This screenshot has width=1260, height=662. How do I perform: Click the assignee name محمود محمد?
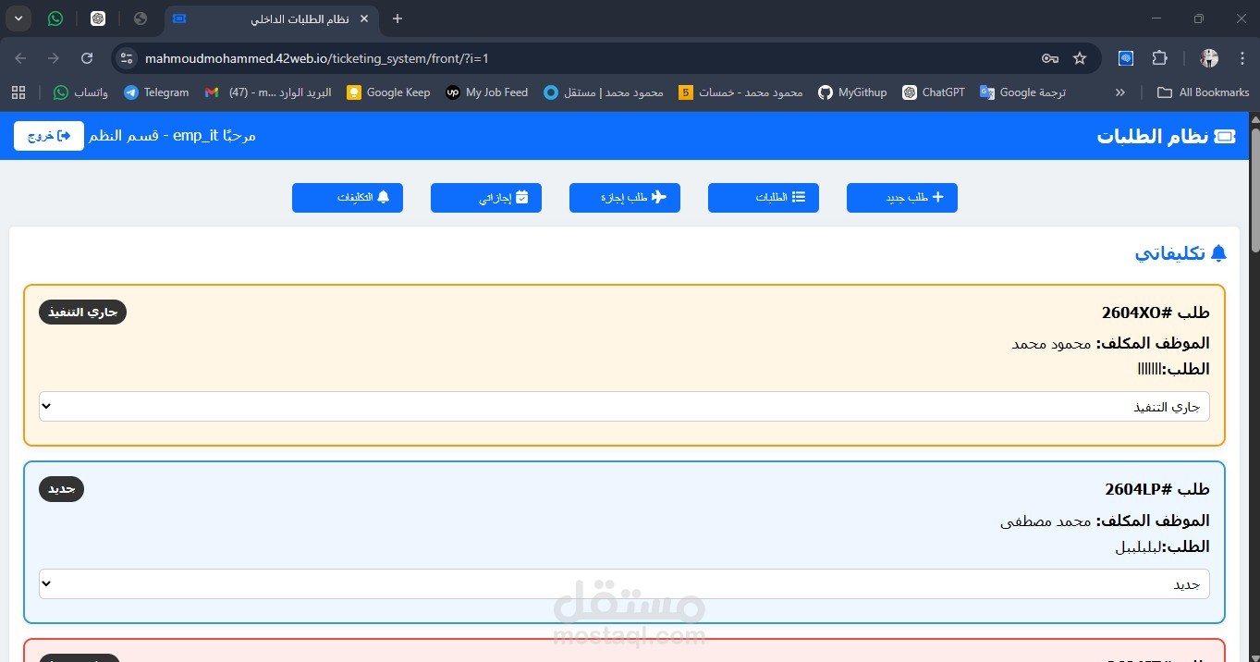pyautogui.click(x=1052, y=343)
